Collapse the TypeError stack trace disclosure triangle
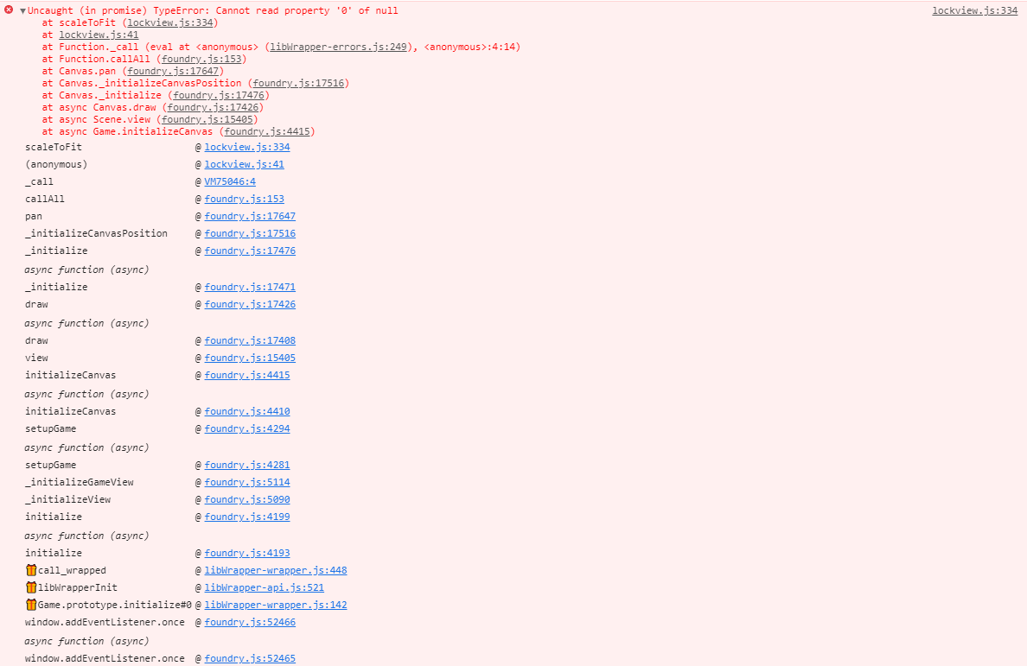Screen dimensions: 1027x666 click(x=22, y=10)
